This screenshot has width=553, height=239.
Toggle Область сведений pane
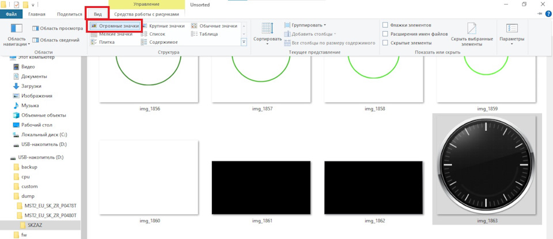(x=56, y=40)
